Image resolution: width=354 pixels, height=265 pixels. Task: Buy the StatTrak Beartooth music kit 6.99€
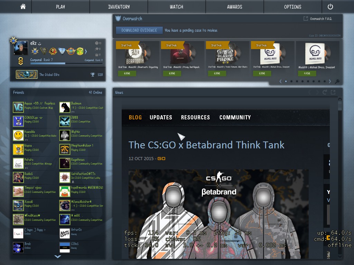[127, 73]
